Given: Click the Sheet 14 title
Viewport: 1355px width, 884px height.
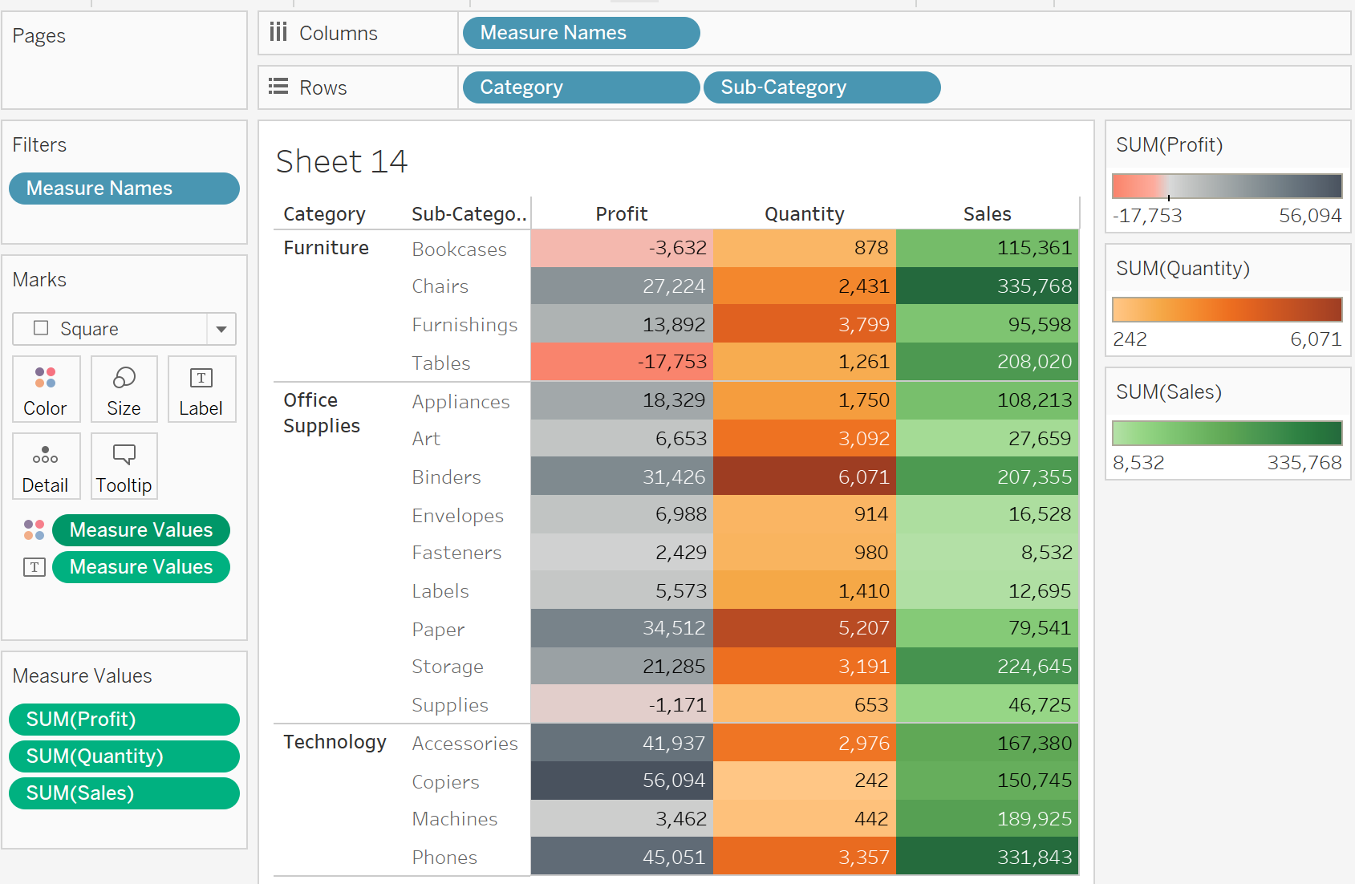Looking at the screenshot, I should [342, 162].
